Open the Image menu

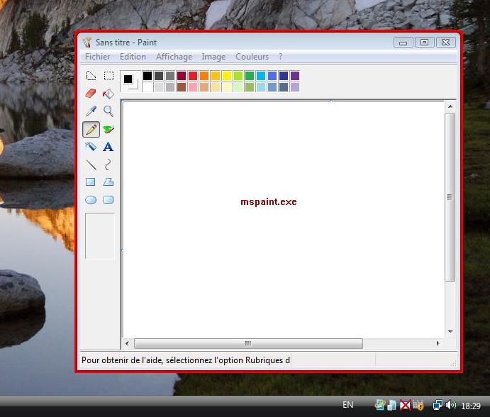pyautogui.click(x=213, y=57)
